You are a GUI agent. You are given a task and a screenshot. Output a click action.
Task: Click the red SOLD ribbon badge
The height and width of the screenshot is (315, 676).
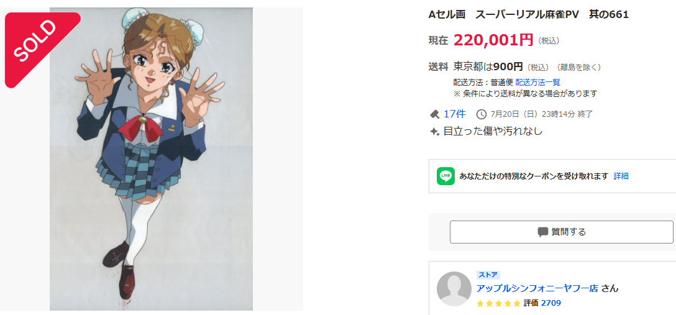coord(40,47)
